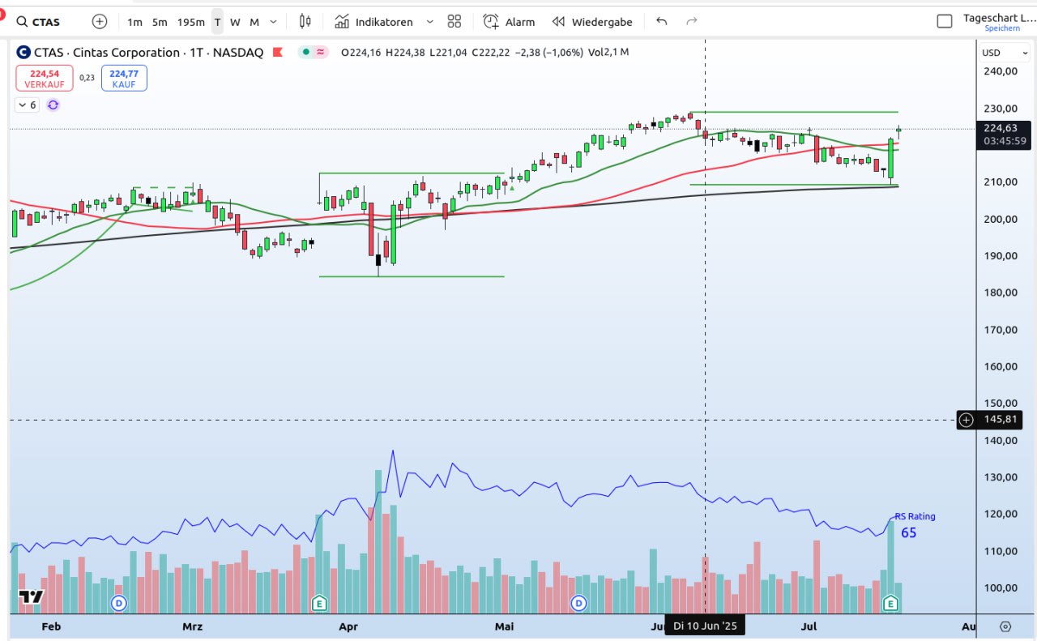Toggle the fullscreen checkbox square near Tageschart
Image resolution: width=1037 pixels, height=641 pixels.
[x=944, y=22]
